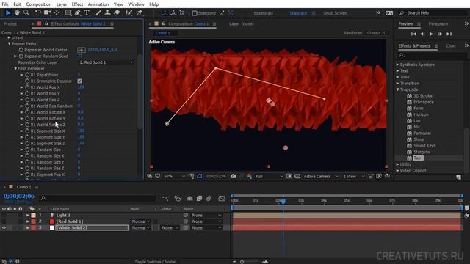Screen dimensions: 470x264
Task: Toggle visibility eye of White Solid 2 layer
Action: pos(4,228)
